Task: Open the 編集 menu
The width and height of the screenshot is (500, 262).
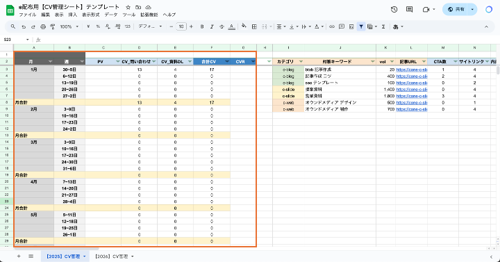Action: pyautogui.click(x=45, y=15)
